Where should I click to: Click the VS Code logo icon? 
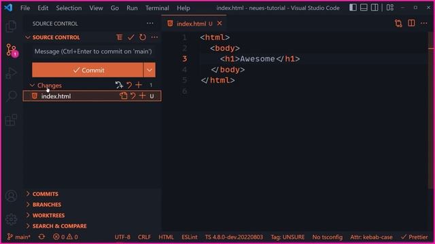[8, 7]
